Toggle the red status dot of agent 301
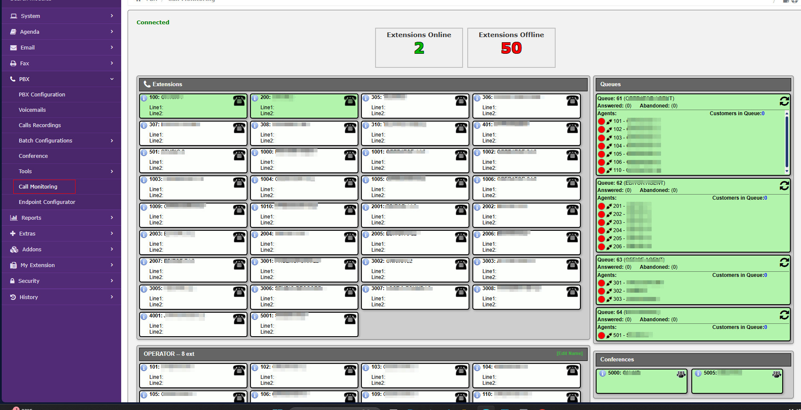 click(601, 283)
